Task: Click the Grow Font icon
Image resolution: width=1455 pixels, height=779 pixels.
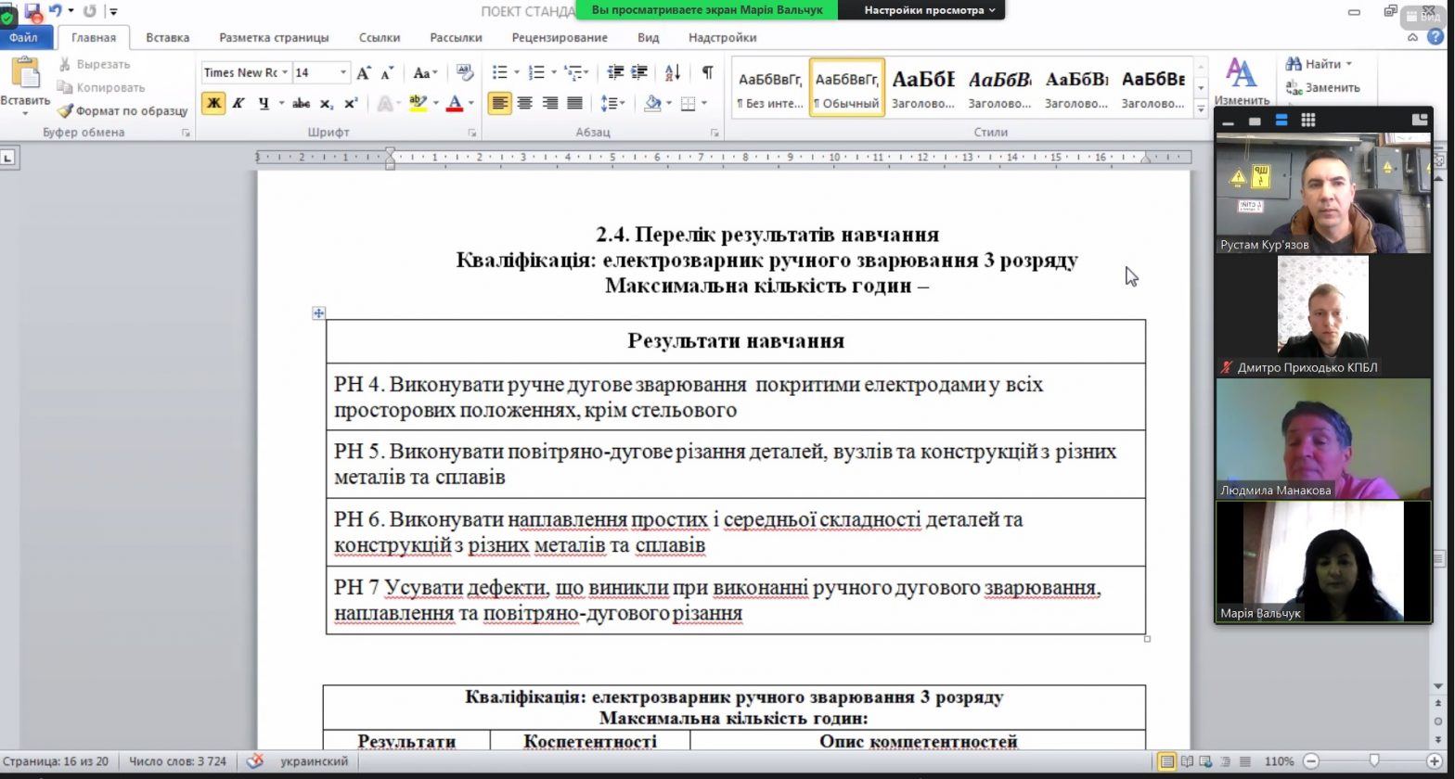Action: (364, 72)
